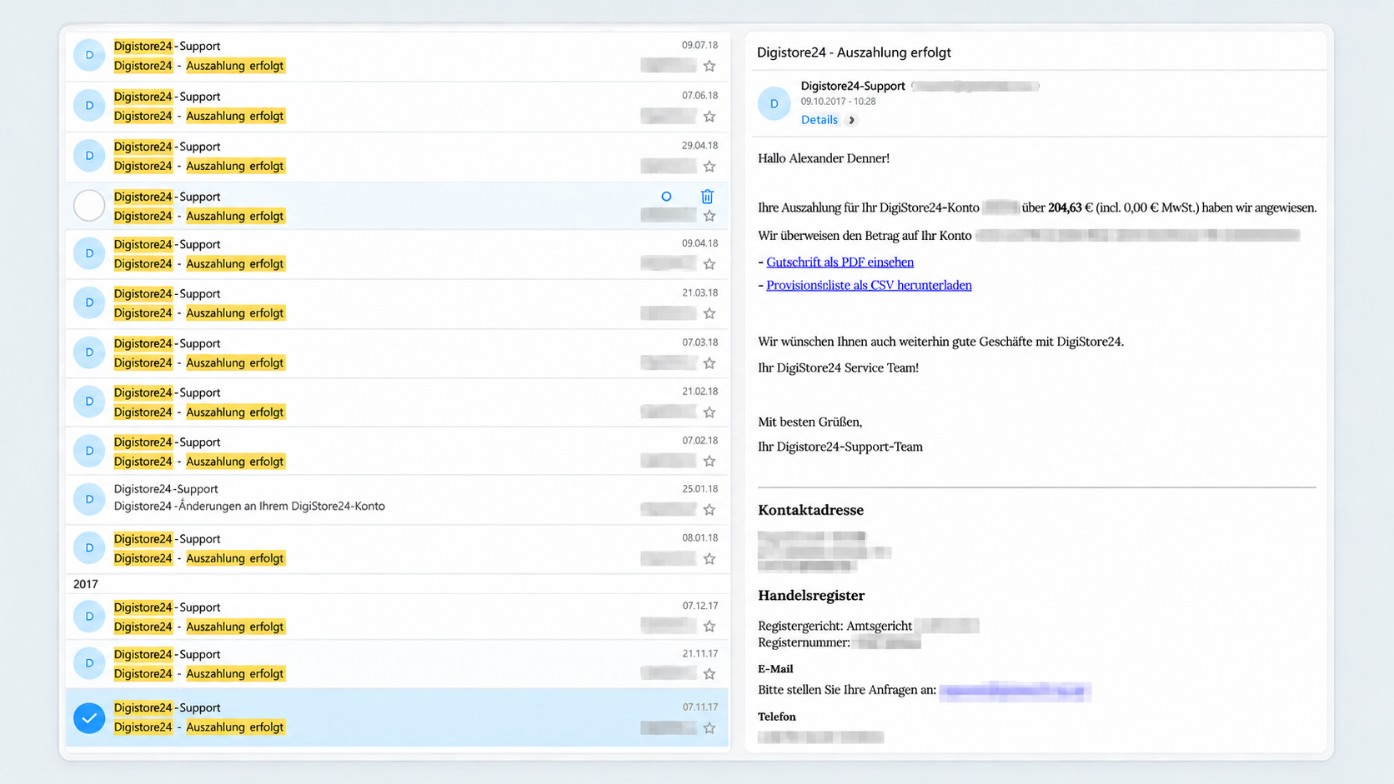The height and width of the screenshot is (784, 1394).
Task: Uncheck the selected 07.11.17 email
Action: click(x=89, y=718)
